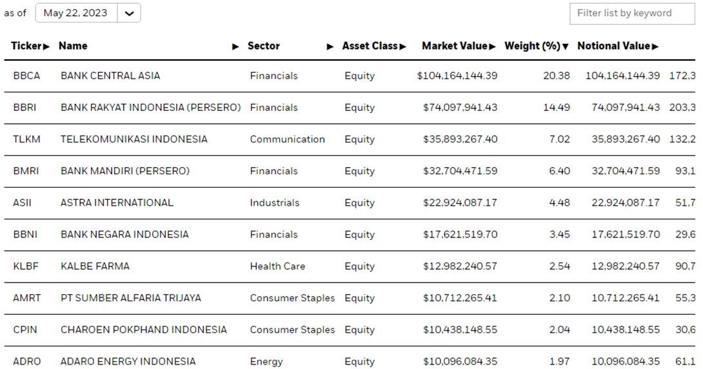The image size is (703, 369).
Task: Sort by Name column arrow
Action: tap(235, 46)
